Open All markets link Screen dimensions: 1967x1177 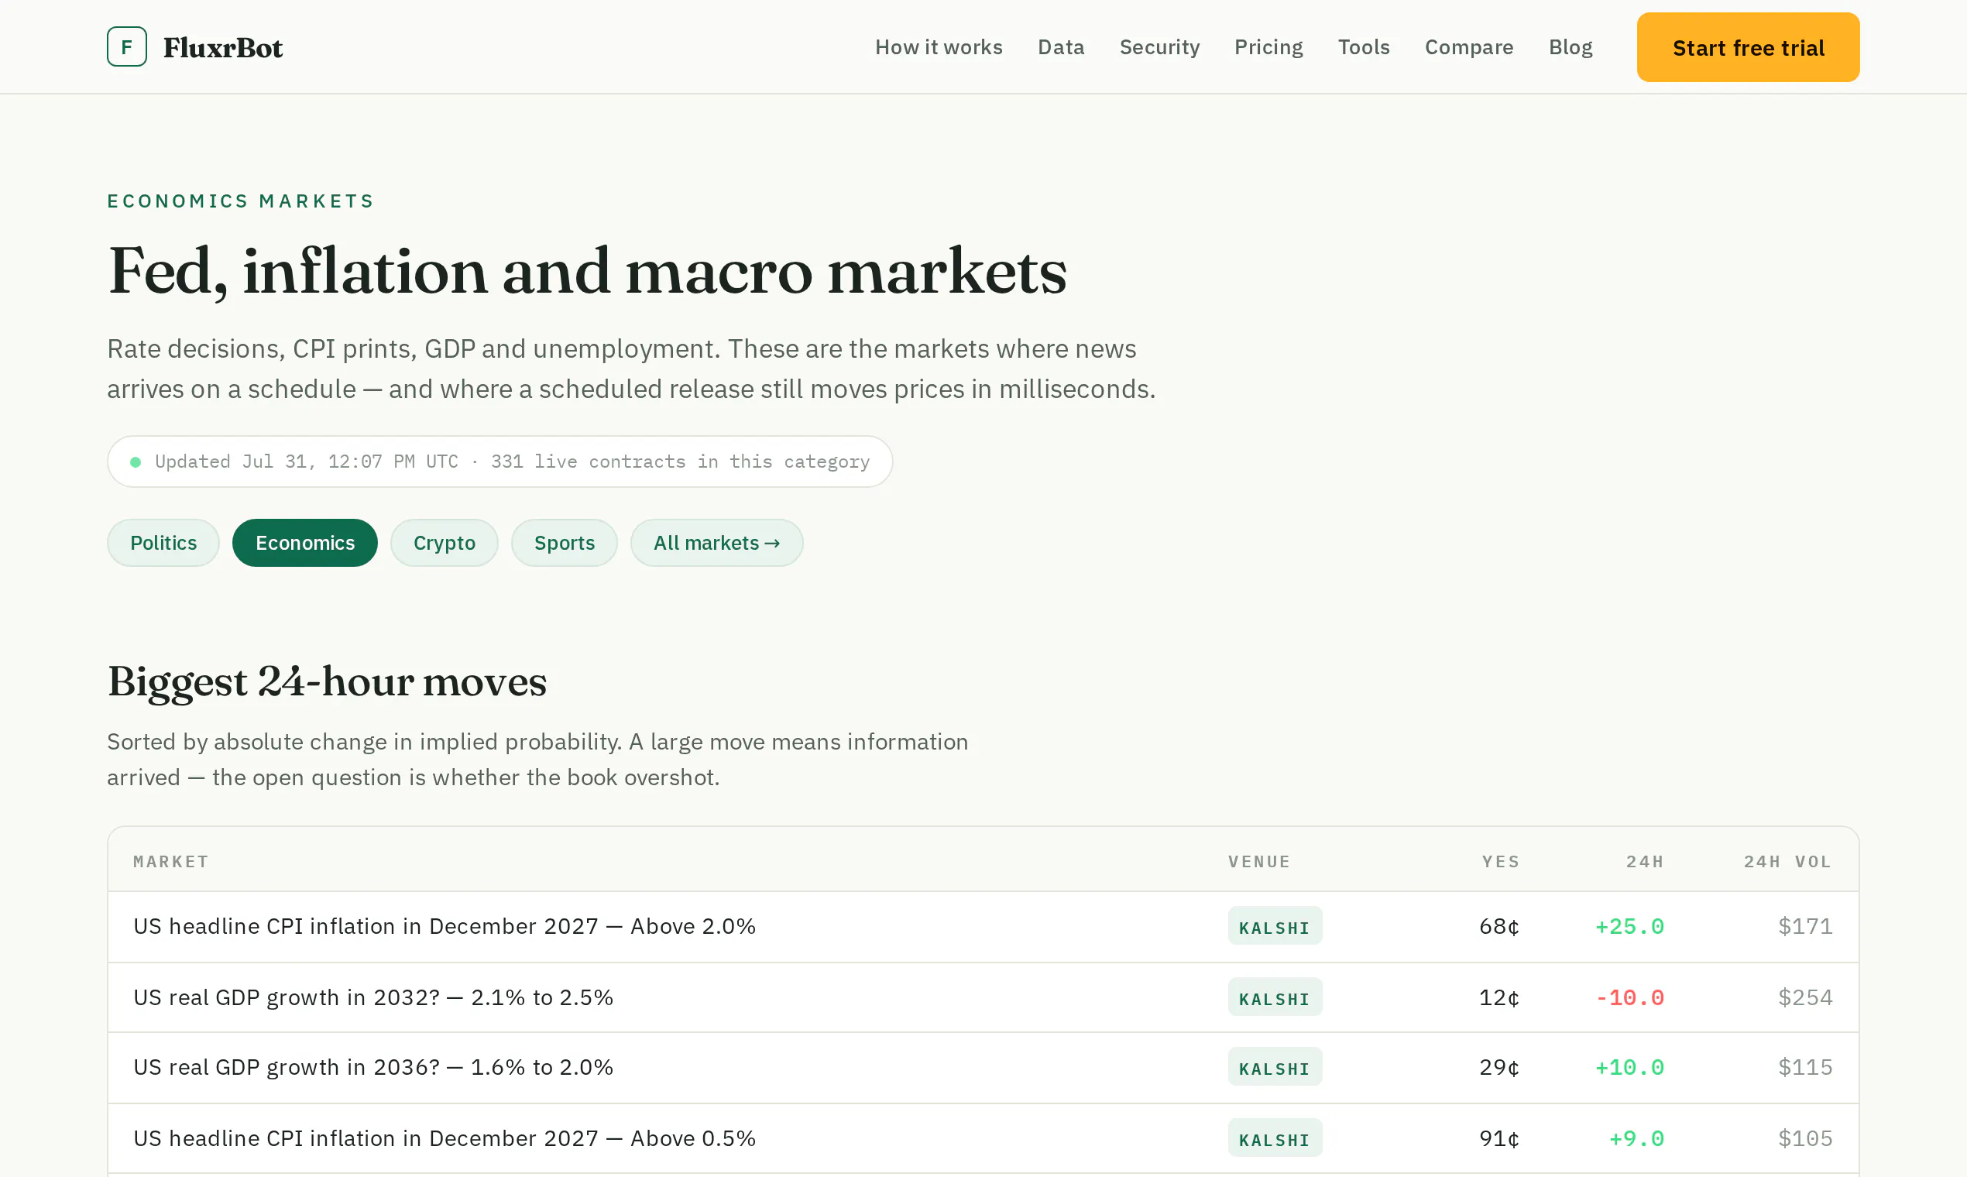click(x=717, y=544)
